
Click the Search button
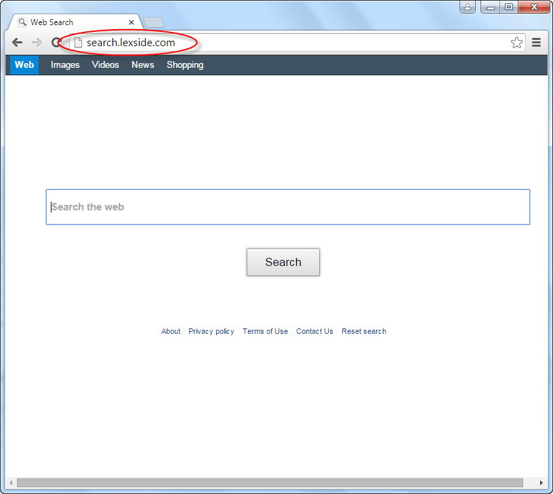(283, 262)
